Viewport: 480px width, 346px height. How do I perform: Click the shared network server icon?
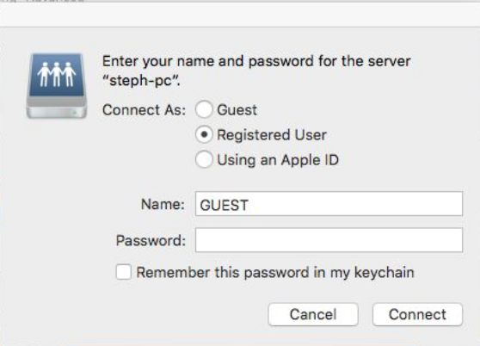tap(57, 86)
